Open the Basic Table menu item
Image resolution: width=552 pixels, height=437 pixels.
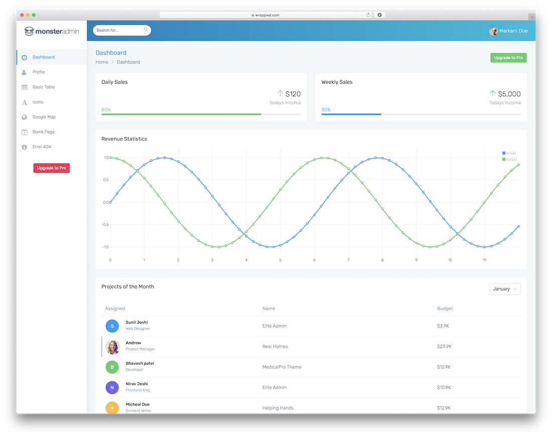[x=52, y=87]
